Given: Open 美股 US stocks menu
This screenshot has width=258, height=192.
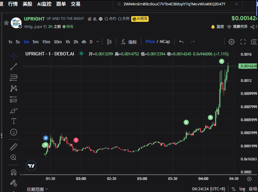Looking at the screenshot, I should click(27, 4).
